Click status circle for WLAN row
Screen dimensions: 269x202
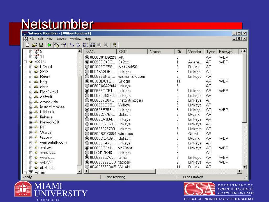(87, 167)
